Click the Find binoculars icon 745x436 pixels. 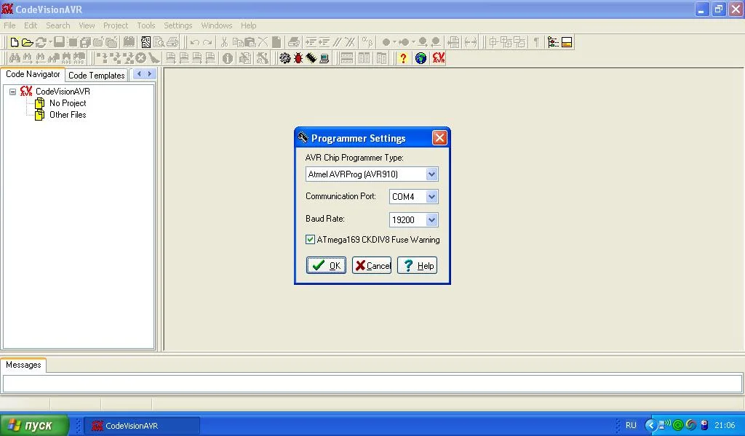tap(15, 58)
